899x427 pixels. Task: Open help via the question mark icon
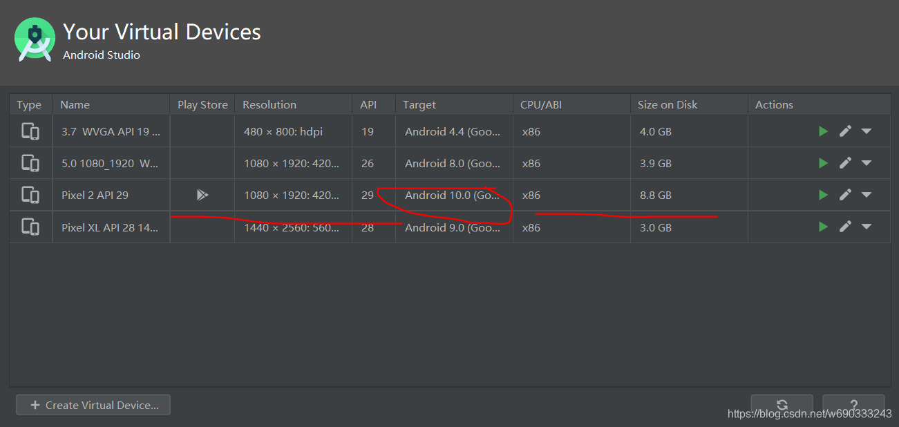(853, 405)
